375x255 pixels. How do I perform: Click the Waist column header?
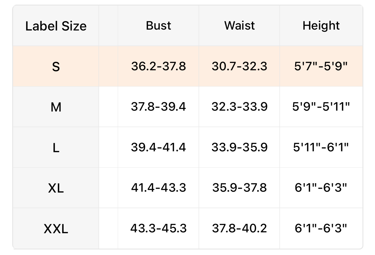coord(239,26)
